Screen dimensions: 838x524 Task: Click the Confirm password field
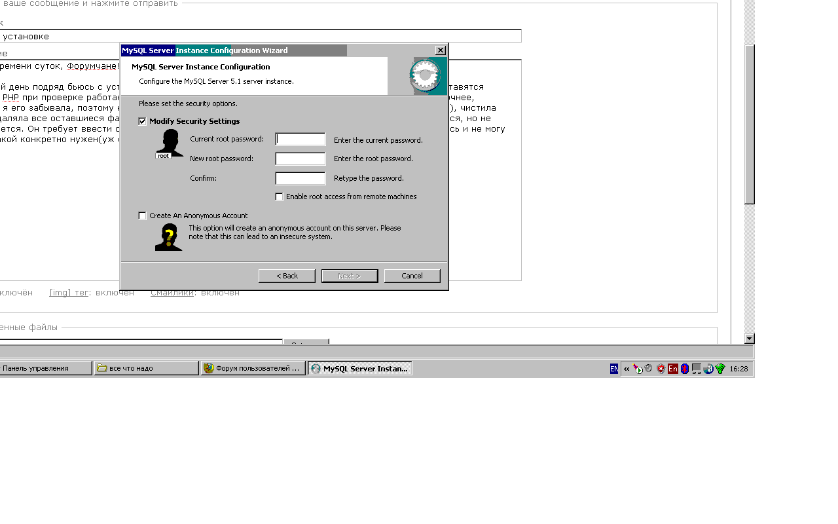[301, 178]
